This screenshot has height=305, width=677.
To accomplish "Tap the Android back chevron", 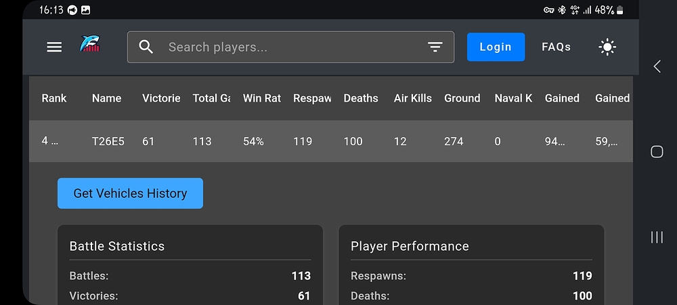I will coord(657,66).
